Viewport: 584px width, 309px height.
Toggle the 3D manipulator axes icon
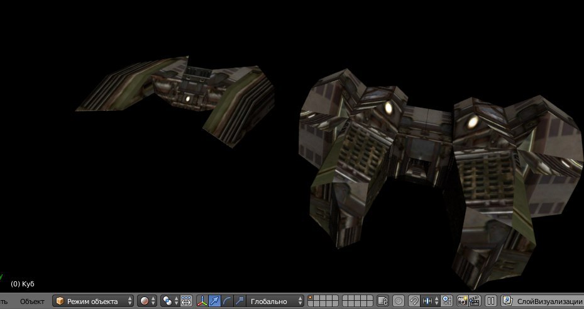click(202, 301)
